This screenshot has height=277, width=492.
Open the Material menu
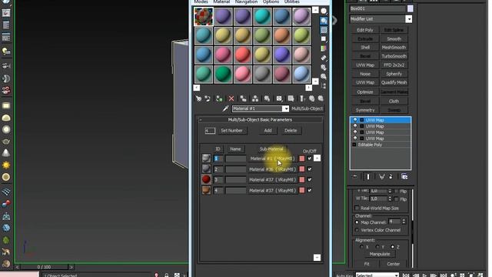tap(221, 2)
